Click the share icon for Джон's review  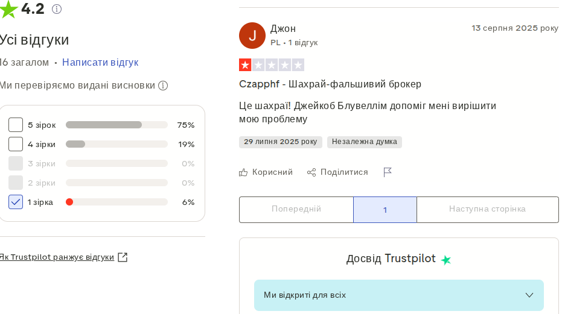(311, 172)
